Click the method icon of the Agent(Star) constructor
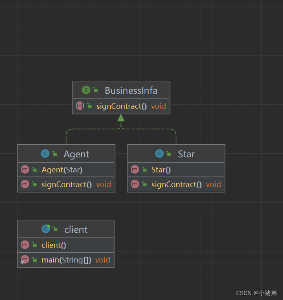The width and height of the screenshot is (283, 300). coord(25,169)
